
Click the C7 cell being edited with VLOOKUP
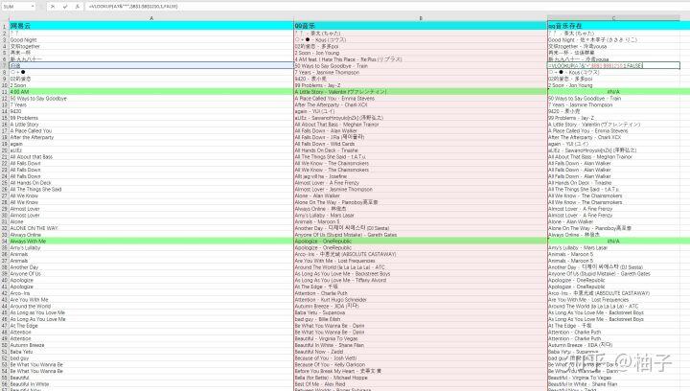coord(613,65)
